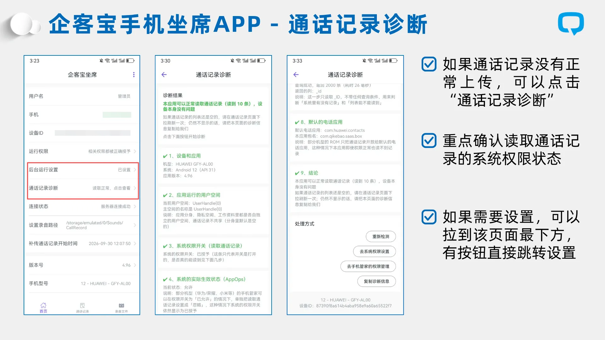Click the 重新检测 button

[x=381, y=236]
